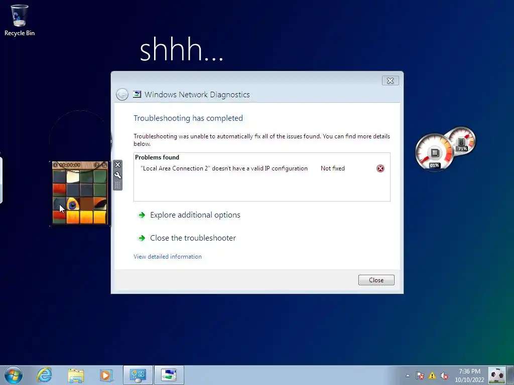The width and height of the screenshot is (514, 385).
Task: Click the toucan black beak puzzle tile
Action: point(100,204)
